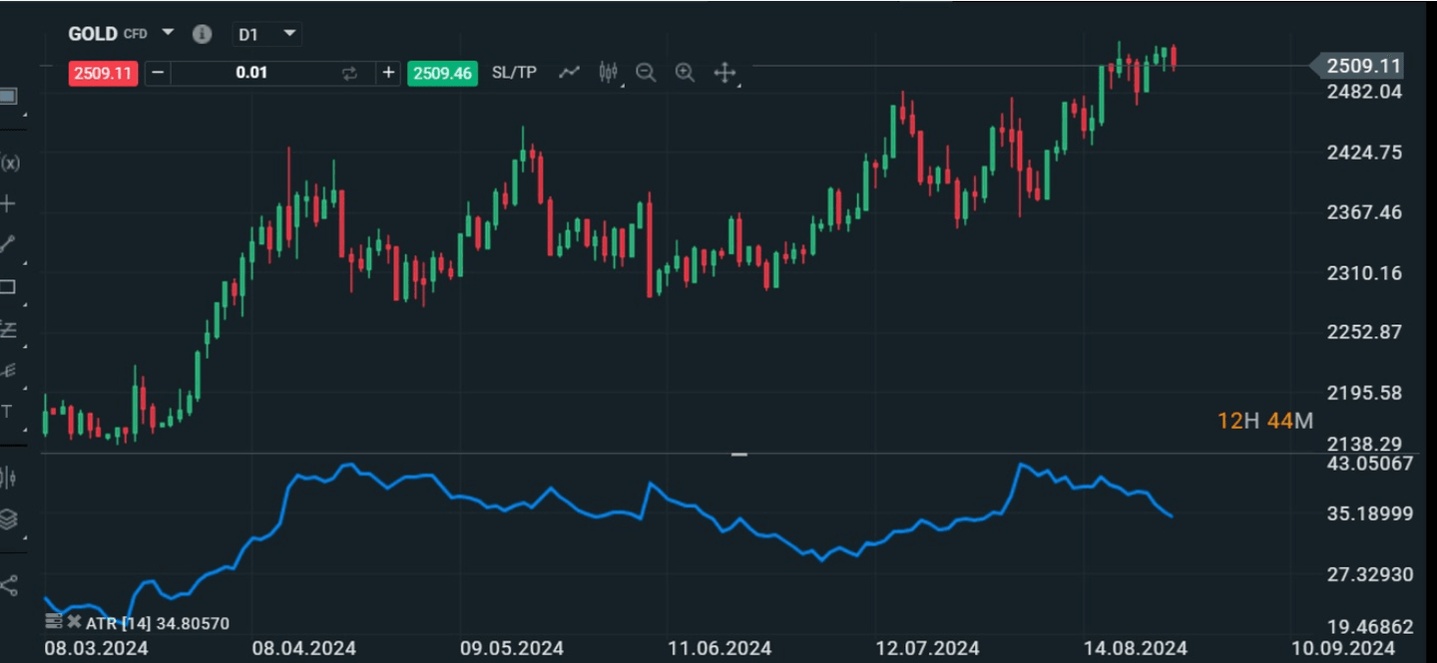1437x663 pixels.
Task: Select the rectangle shape drawing tool
Action: click(8, 287)
